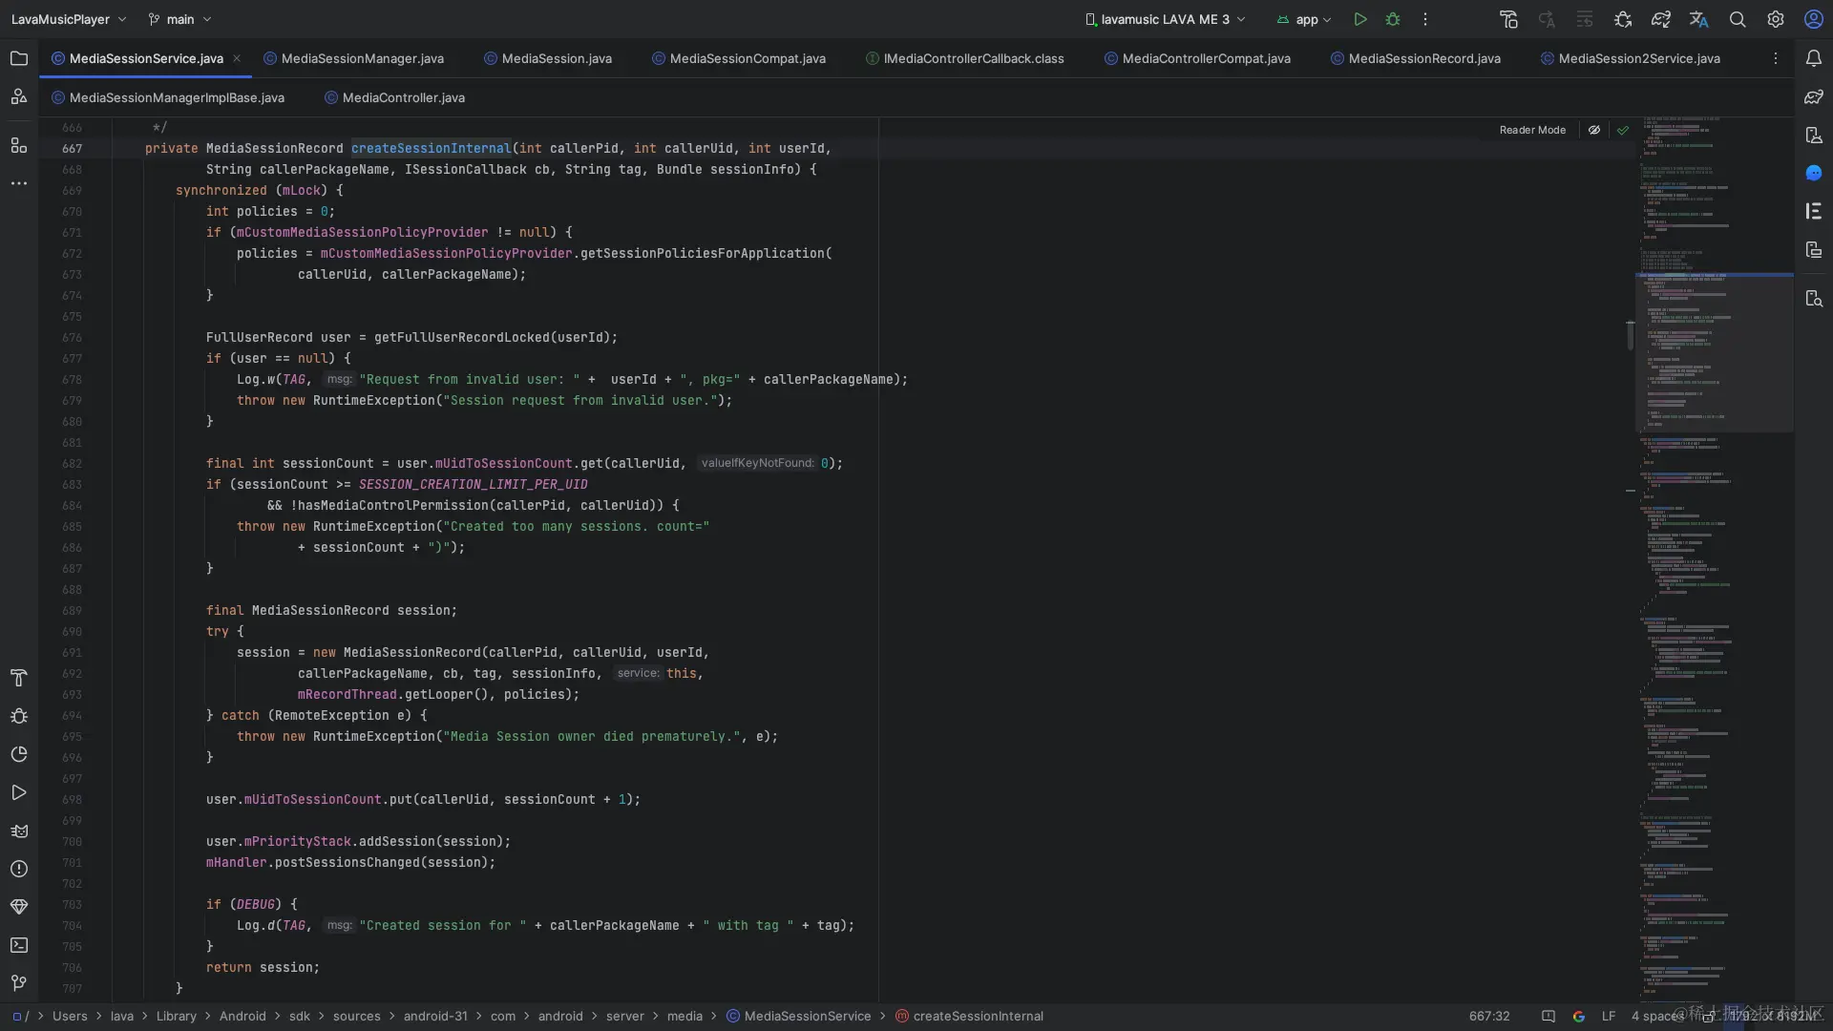Open the Search Everywhere magnifier

tap(1738, 19)
